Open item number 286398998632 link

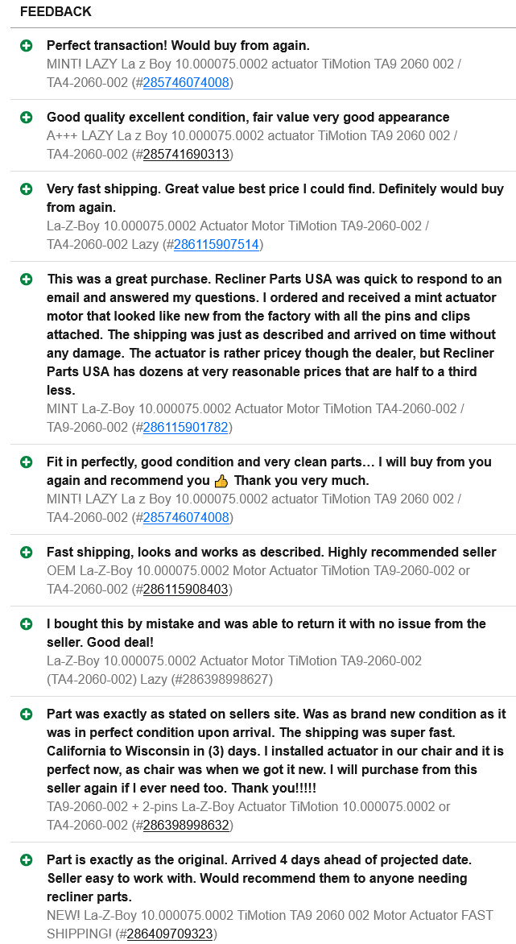point(185,825)
